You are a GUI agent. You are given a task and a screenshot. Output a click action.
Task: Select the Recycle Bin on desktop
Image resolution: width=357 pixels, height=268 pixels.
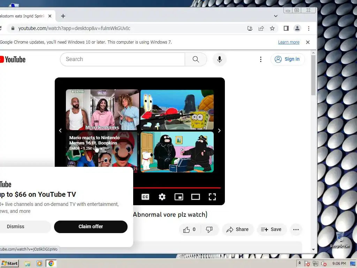[340, 240]
